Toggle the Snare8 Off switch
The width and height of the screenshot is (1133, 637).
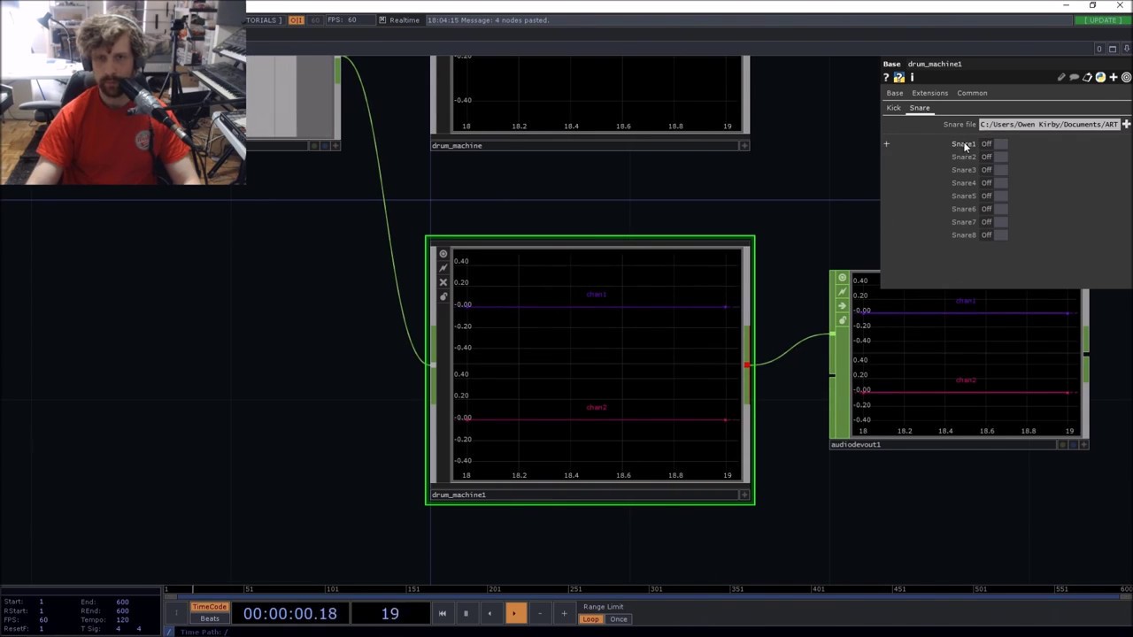coord(993,234)
